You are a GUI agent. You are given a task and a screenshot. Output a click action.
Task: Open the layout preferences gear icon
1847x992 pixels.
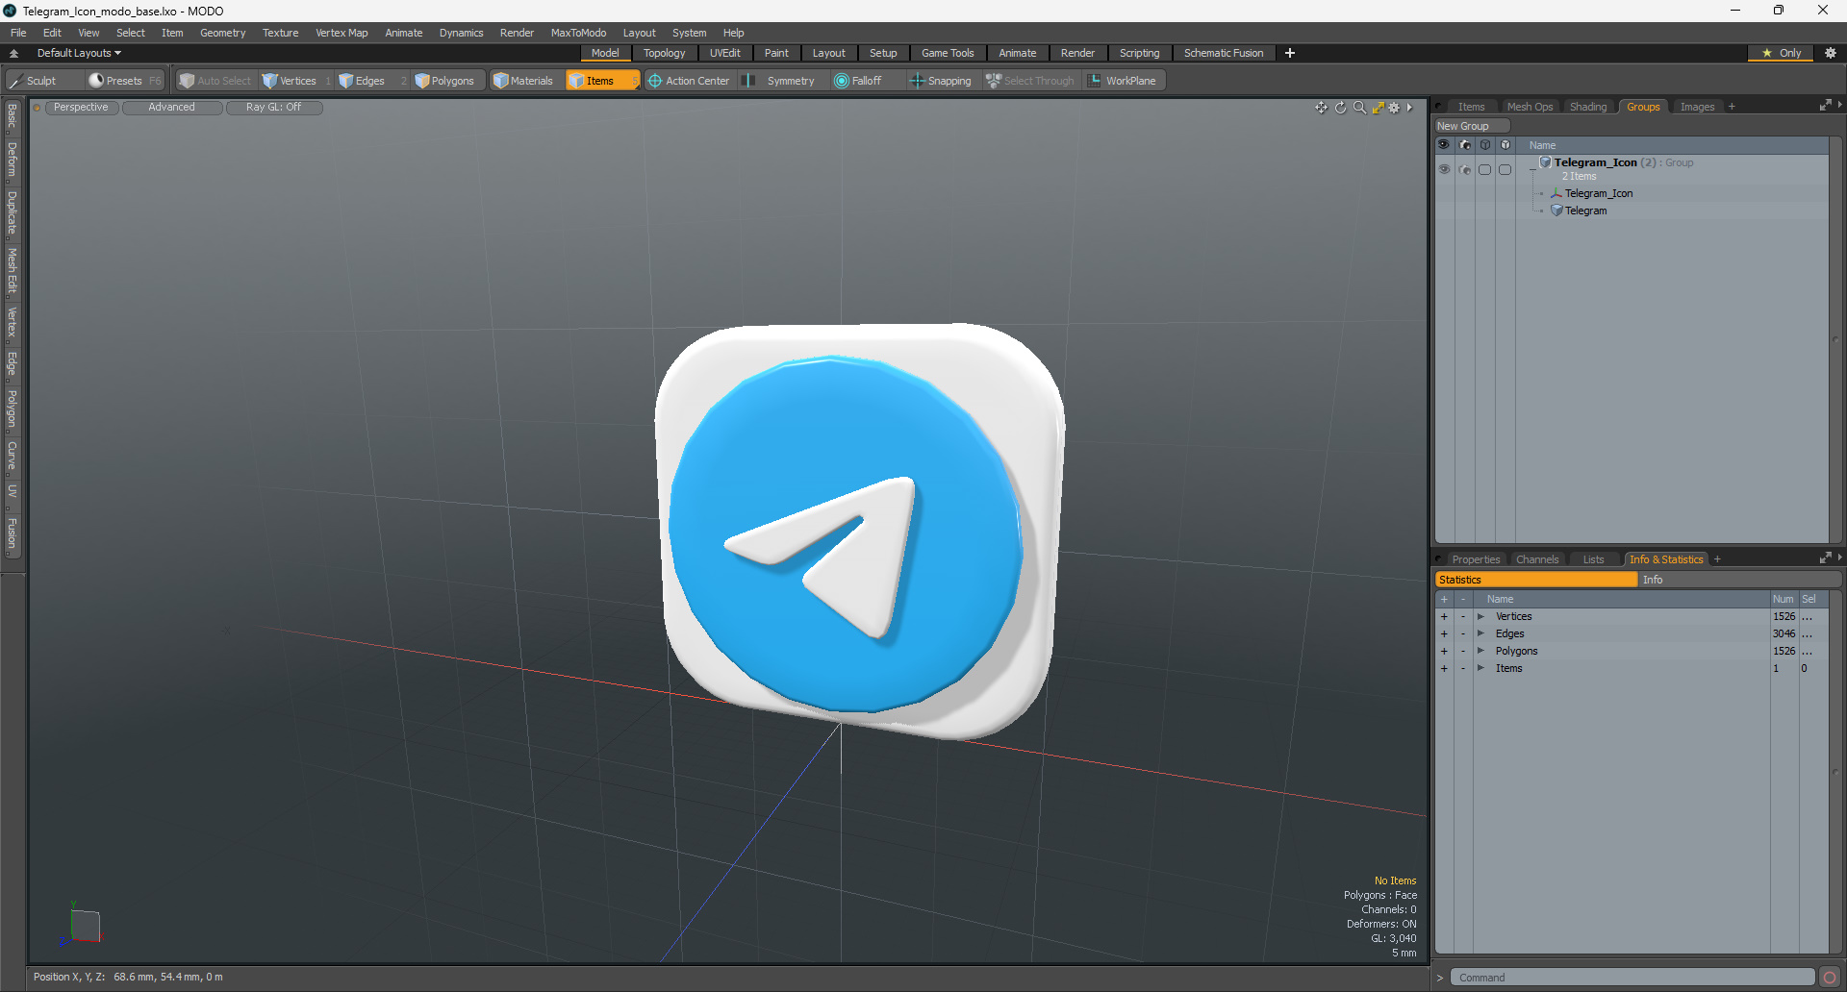(x=1831, y=53)
